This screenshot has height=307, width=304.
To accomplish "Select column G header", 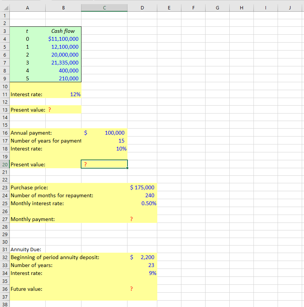I will tap(218, 8).
